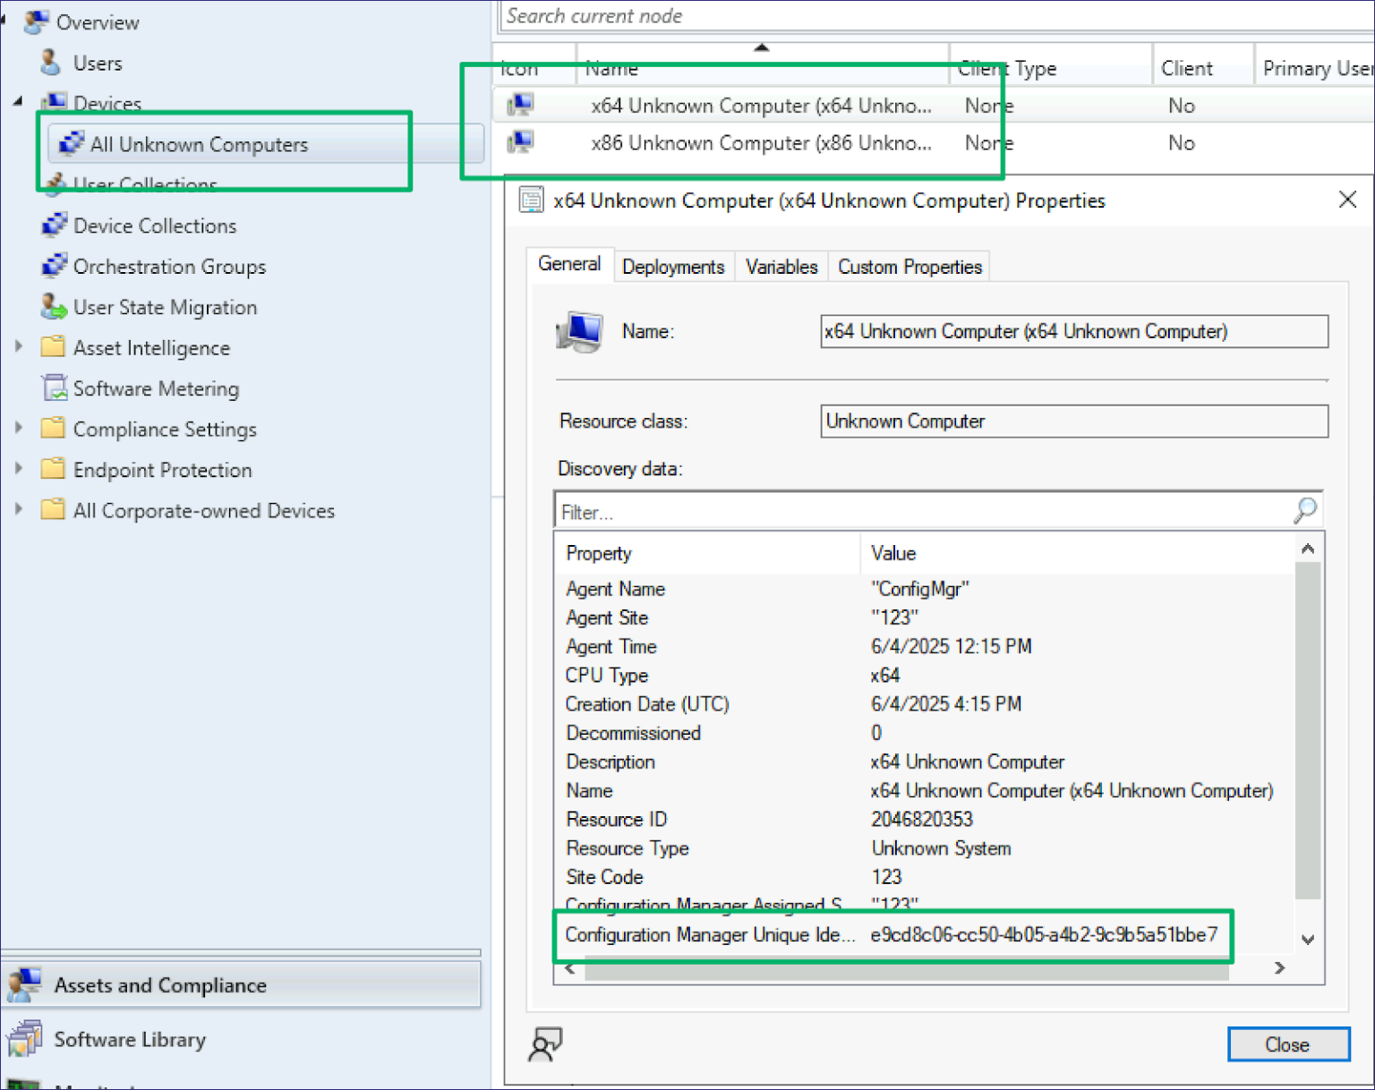This screenshot has width=1375, height=1090.
Task: Open Device Collections via its icon
Action: [54, 225]
